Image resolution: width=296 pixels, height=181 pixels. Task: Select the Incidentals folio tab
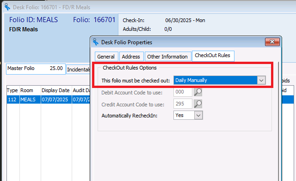pos(79,70)
